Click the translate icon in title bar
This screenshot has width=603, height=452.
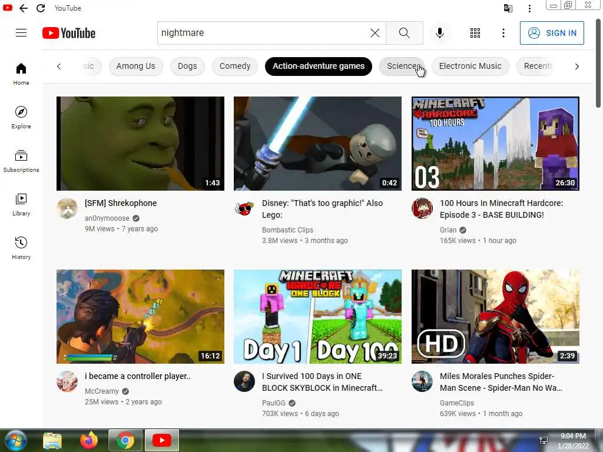pyautogui.click(x=508, y=8)
